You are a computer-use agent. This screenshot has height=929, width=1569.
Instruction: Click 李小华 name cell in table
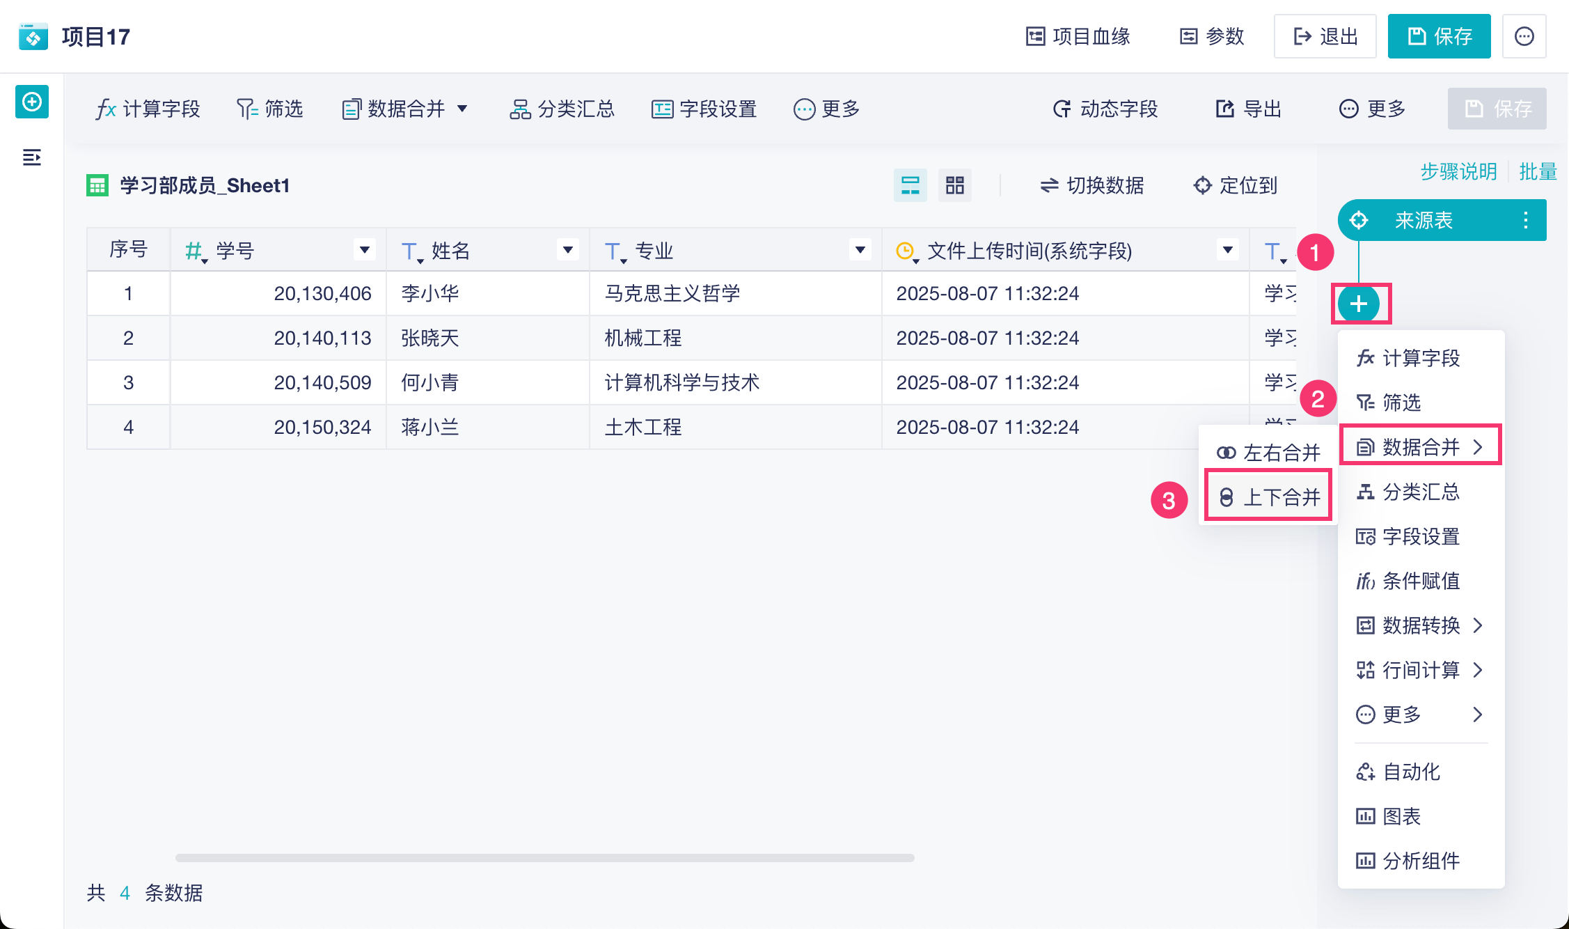coord(430,293)
